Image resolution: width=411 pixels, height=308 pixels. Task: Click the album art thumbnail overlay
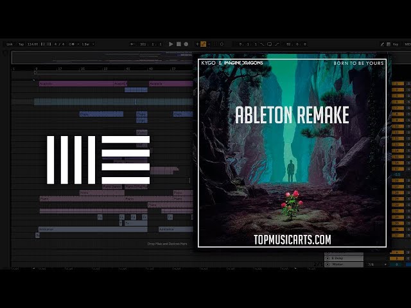point(292,153)
